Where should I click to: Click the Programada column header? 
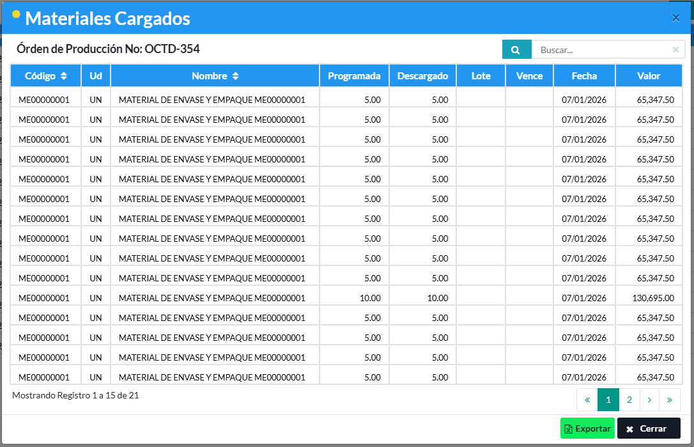[x=354, y=76]
